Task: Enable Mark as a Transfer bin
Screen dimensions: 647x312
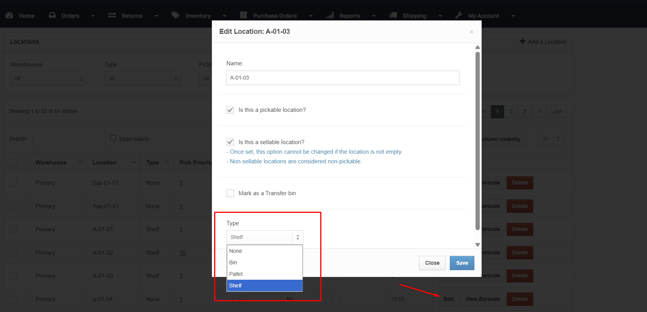Action: tap(230, 193)
